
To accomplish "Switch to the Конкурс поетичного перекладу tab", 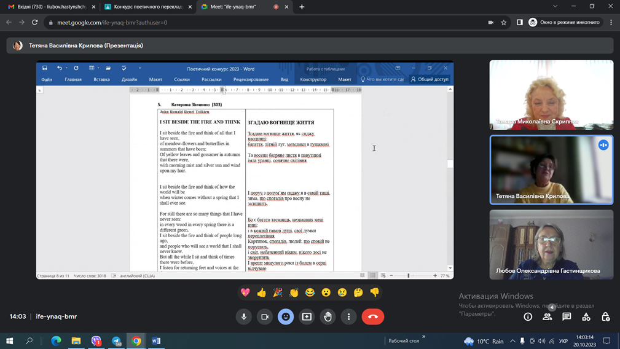I will (x=145, y=7).
